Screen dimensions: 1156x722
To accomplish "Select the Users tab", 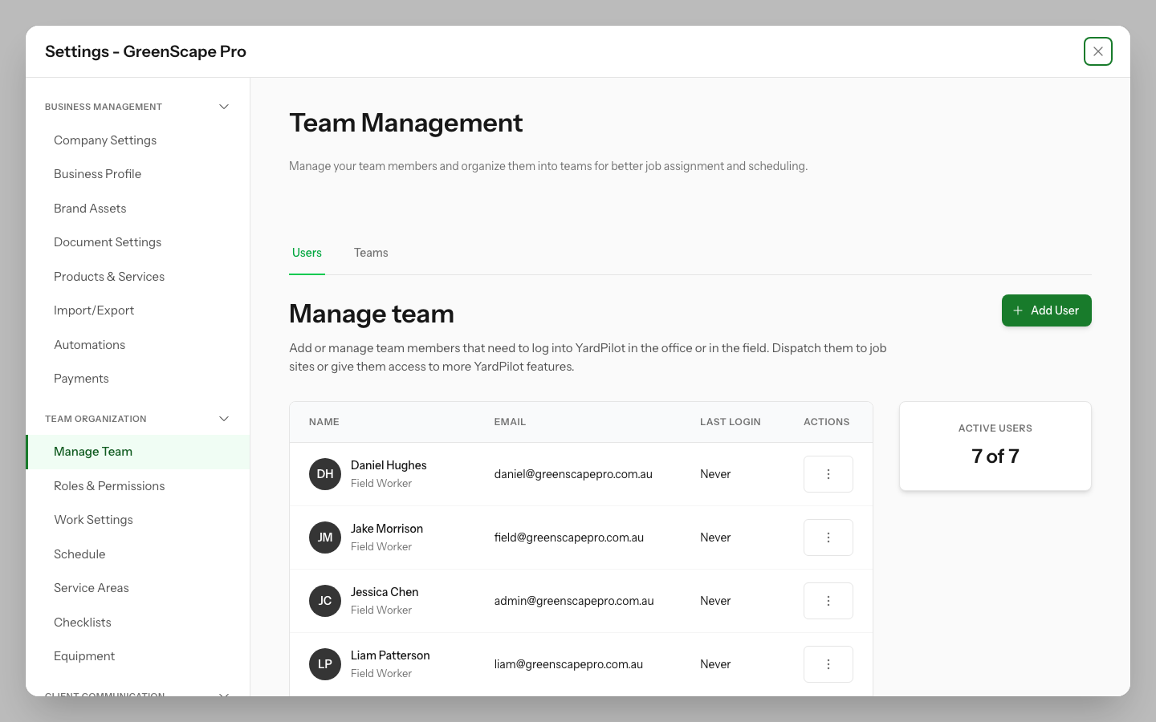I will [307, 252].
